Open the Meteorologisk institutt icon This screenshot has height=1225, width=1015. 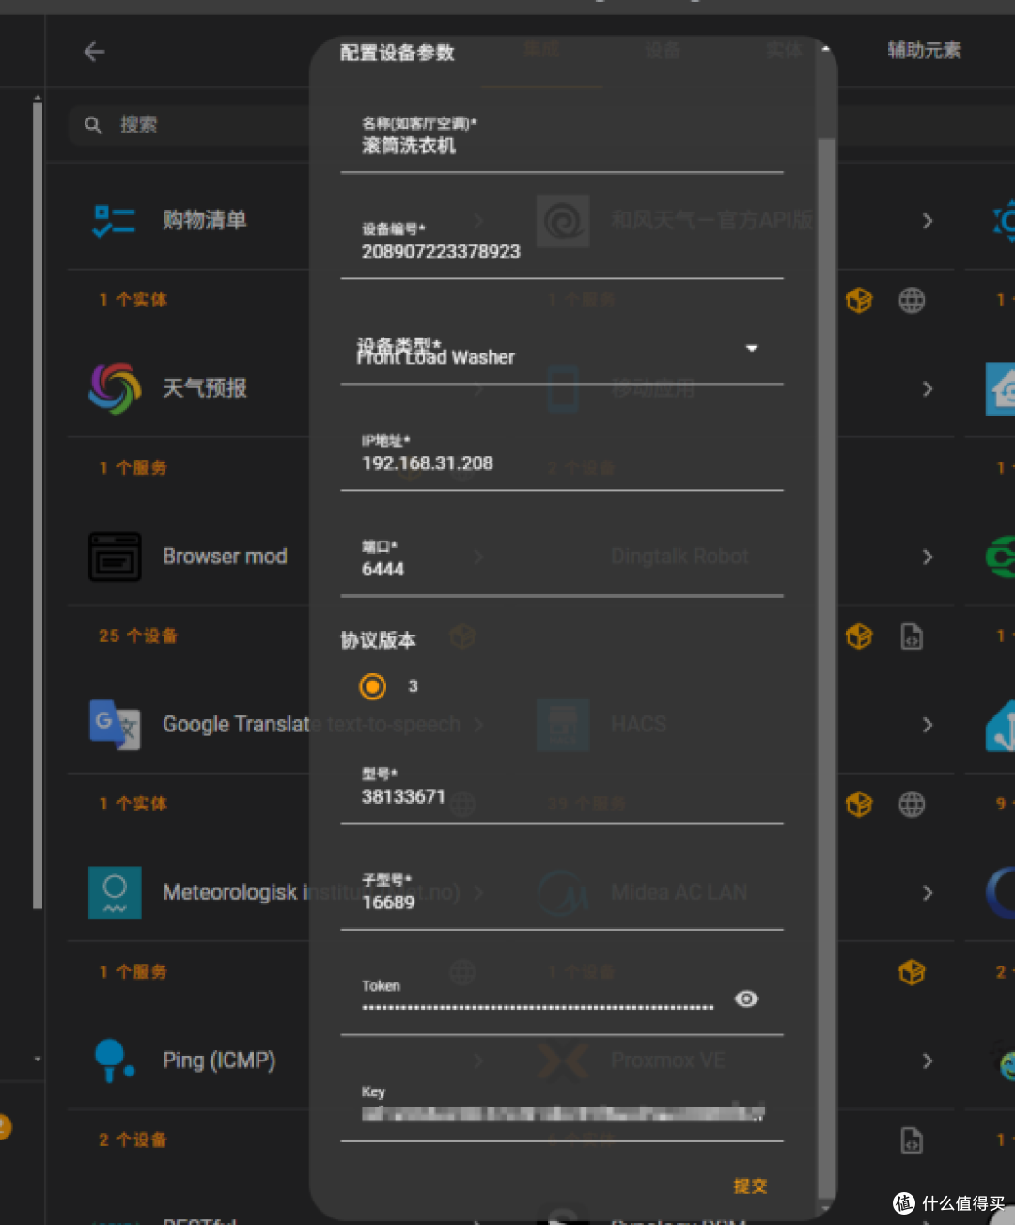tap(115, 892)
